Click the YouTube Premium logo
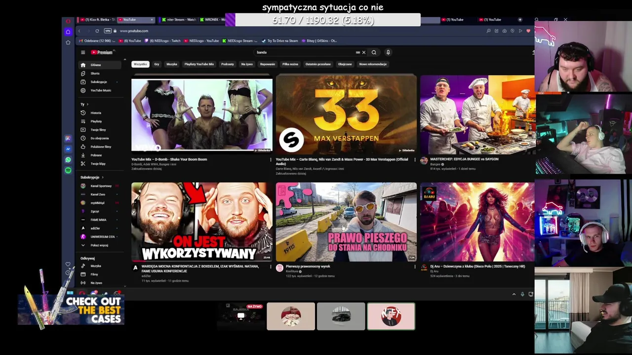632x355 pixels. (102, 52)
